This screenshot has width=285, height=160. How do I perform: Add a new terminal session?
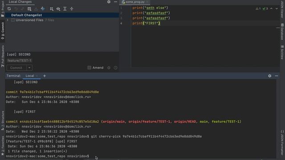coord(45,76)
